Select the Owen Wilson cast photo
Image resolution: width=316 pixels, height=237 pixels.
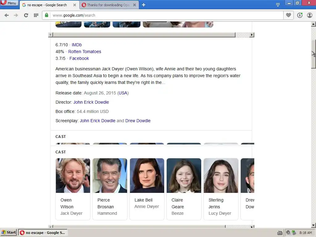(x=73, y=176)
